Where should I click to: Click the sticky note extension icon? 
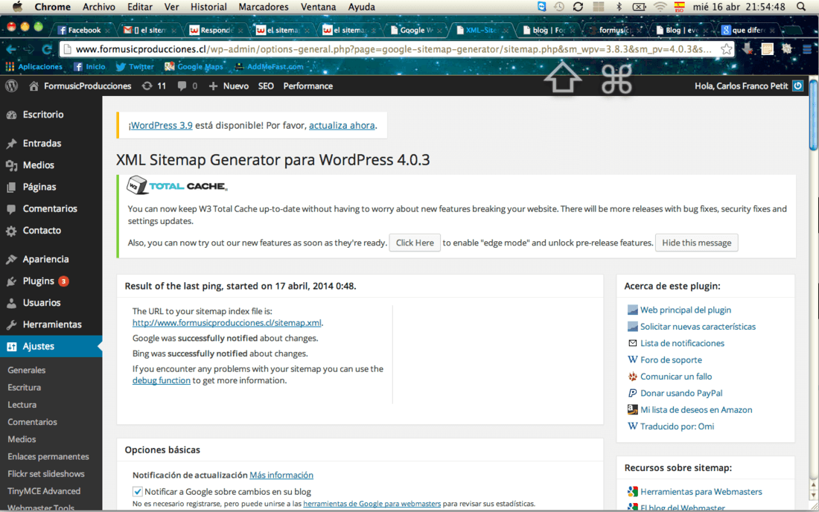click(x=768, y=50)
